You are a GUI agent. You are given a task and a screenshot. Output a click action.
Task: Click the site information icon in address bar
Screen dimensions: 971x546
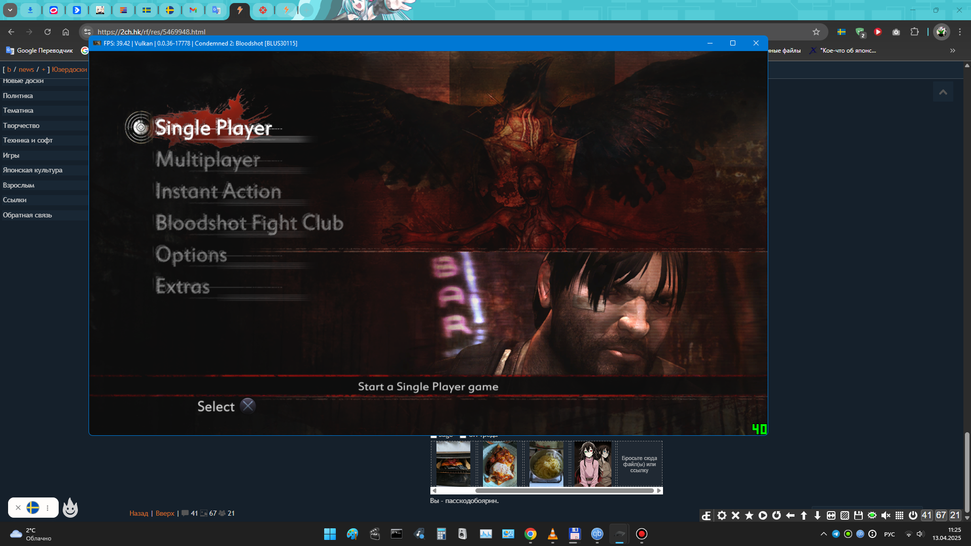(x=87, y=32)
